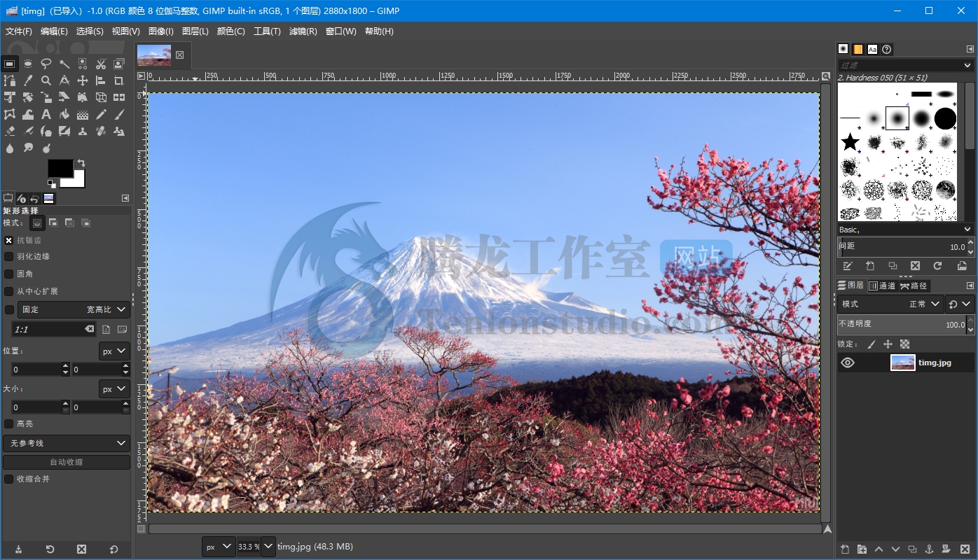Viewport: 978px width, 560px height.
Task: Enable the 固定 fixed aspect checkbox
Action: pos(8,309)
